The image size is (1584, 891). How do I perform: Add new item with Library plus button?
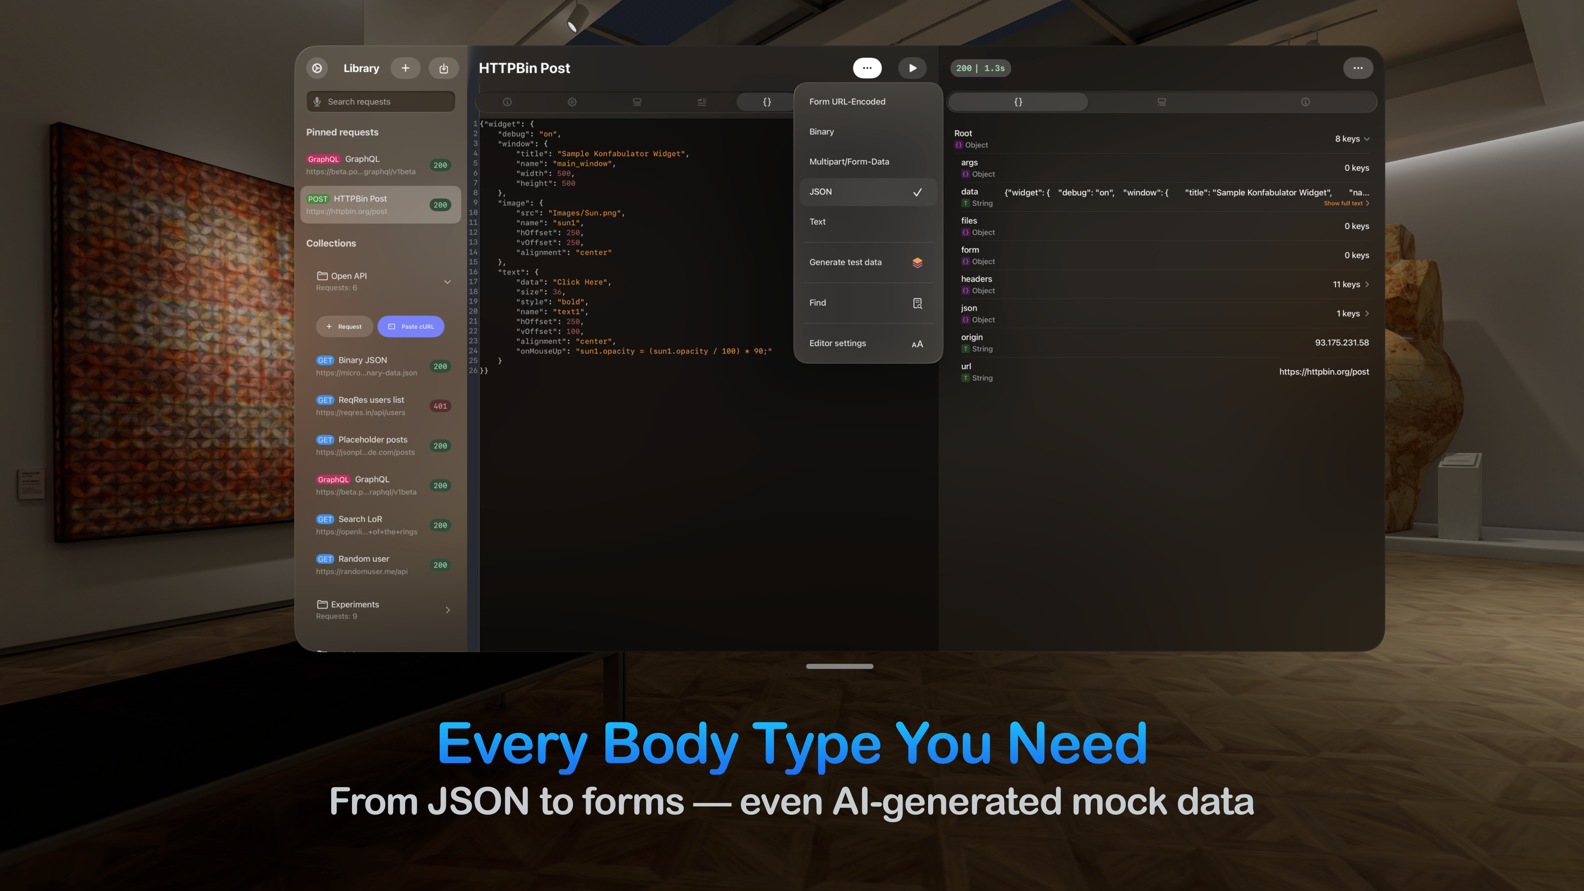(405, 68)
